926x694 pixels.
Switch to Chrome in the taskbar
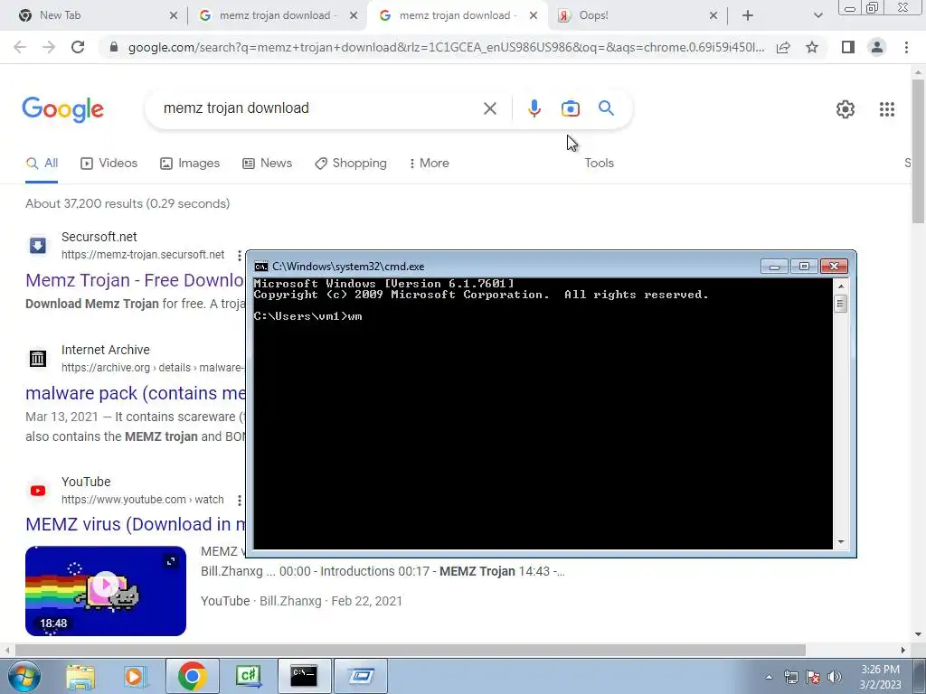192,676
